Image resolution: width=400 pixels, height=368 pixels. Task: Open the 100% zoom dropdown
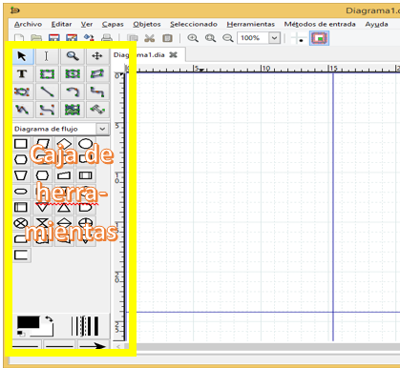tap(274, 38)
